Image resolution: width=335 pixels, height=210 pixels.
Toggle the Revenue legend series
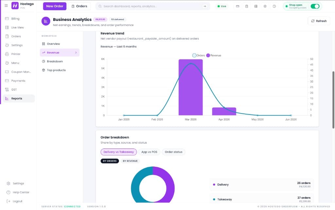point(214,55)
